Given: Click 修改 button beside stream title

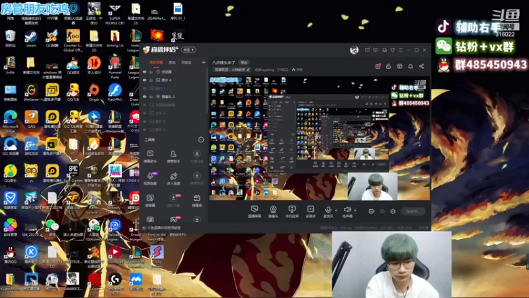Looking at the screenshot, I should pyautogui.click(x=244, y=62).
